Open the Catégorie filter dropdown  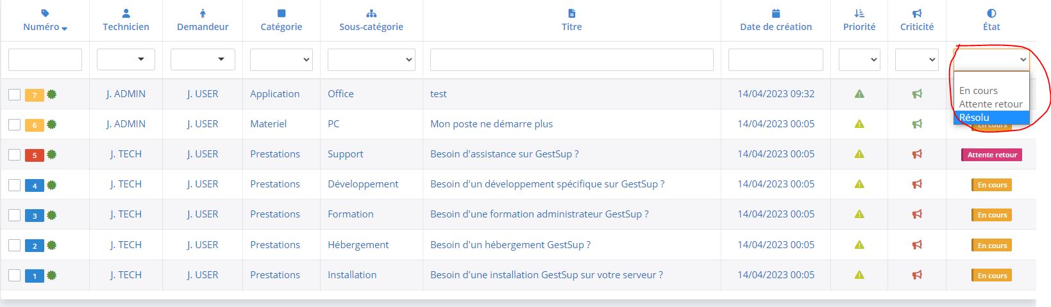tap(281, 59)
